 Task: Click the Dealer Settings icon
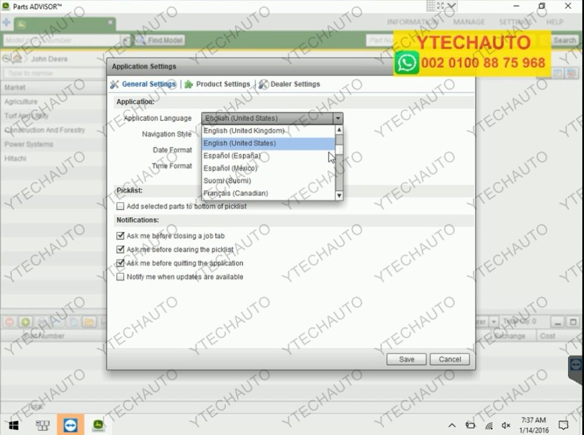click(263, 84)
